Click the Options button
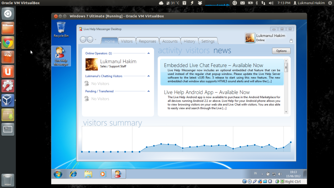Screen dimensions: 334x188 click(x=281, y=51)
